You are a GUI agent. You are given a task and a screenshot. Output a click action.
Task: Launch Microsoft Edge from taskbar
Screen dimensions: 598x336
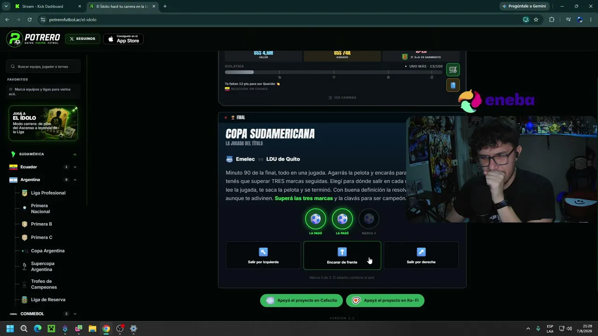click(x=38, y=329)
